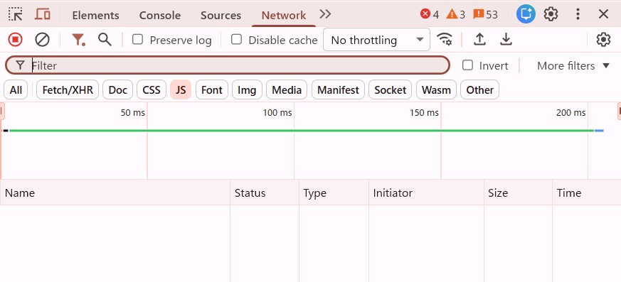Sort requests by Status column
Screen dimensions: 621x282
[x=265, y=192]
